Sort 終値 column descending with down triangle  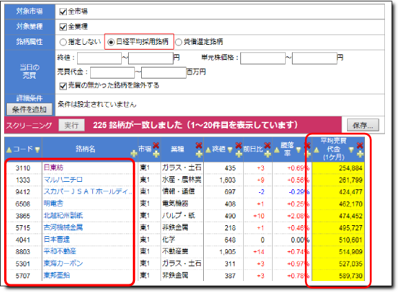230,150
